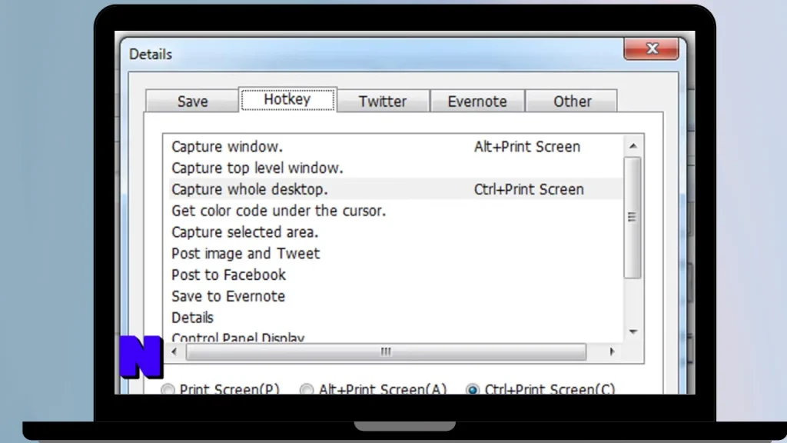Select 'Post image and Tweet' row
The image size is (787, 443).
396,254
